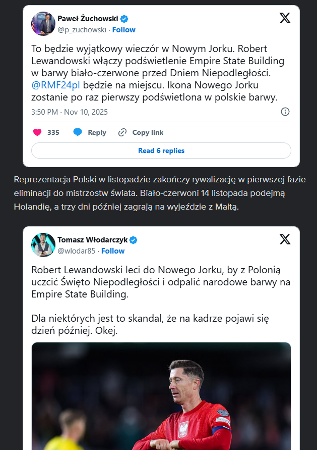This screenshot has width=317, height=450.
Task: Open the tweet timestamp 3:50 PM Nov 10
Action: click(x=70, y=112)
